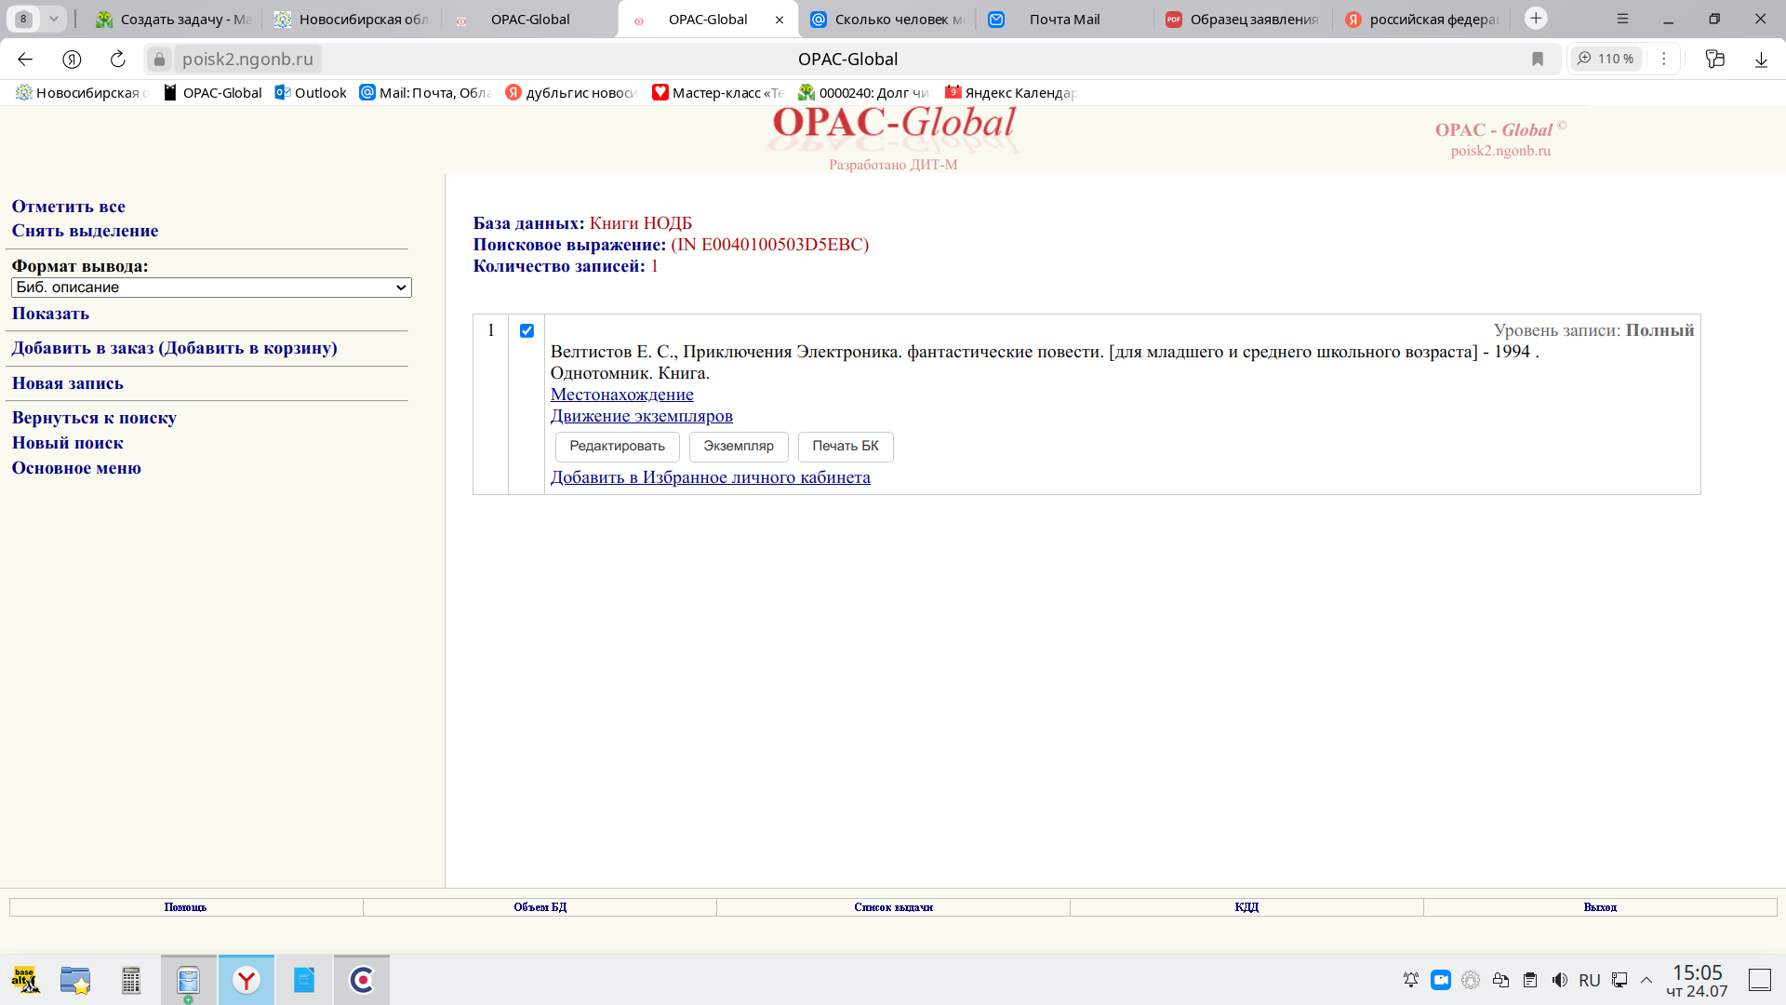Switch to the Почта Mail tab
Viewport: 1786px width, 1005px height.
(x=1064, y=20)
